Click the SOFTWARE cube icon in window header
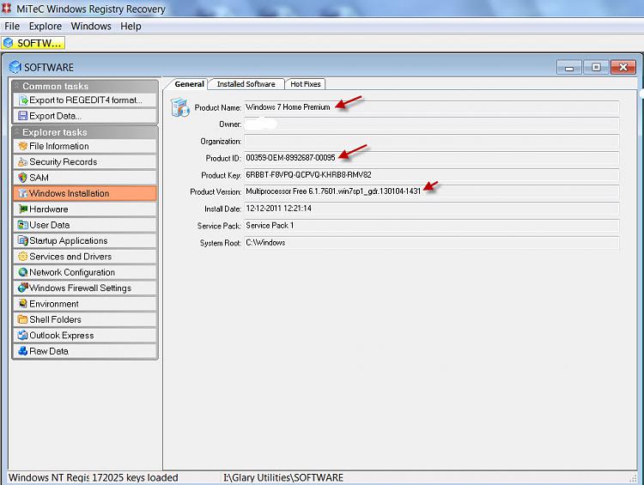Viewport: 644px width, 485px height. (15, 67)
